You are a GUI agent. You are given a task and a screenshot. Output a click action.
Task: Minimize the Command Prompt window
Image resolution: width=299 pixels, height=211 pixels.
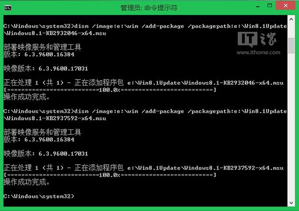click(x=258, y=6)
